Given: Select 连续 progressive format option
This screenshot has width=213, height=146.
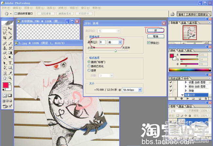Looking at the screenshot, I should tap(89, 70).
